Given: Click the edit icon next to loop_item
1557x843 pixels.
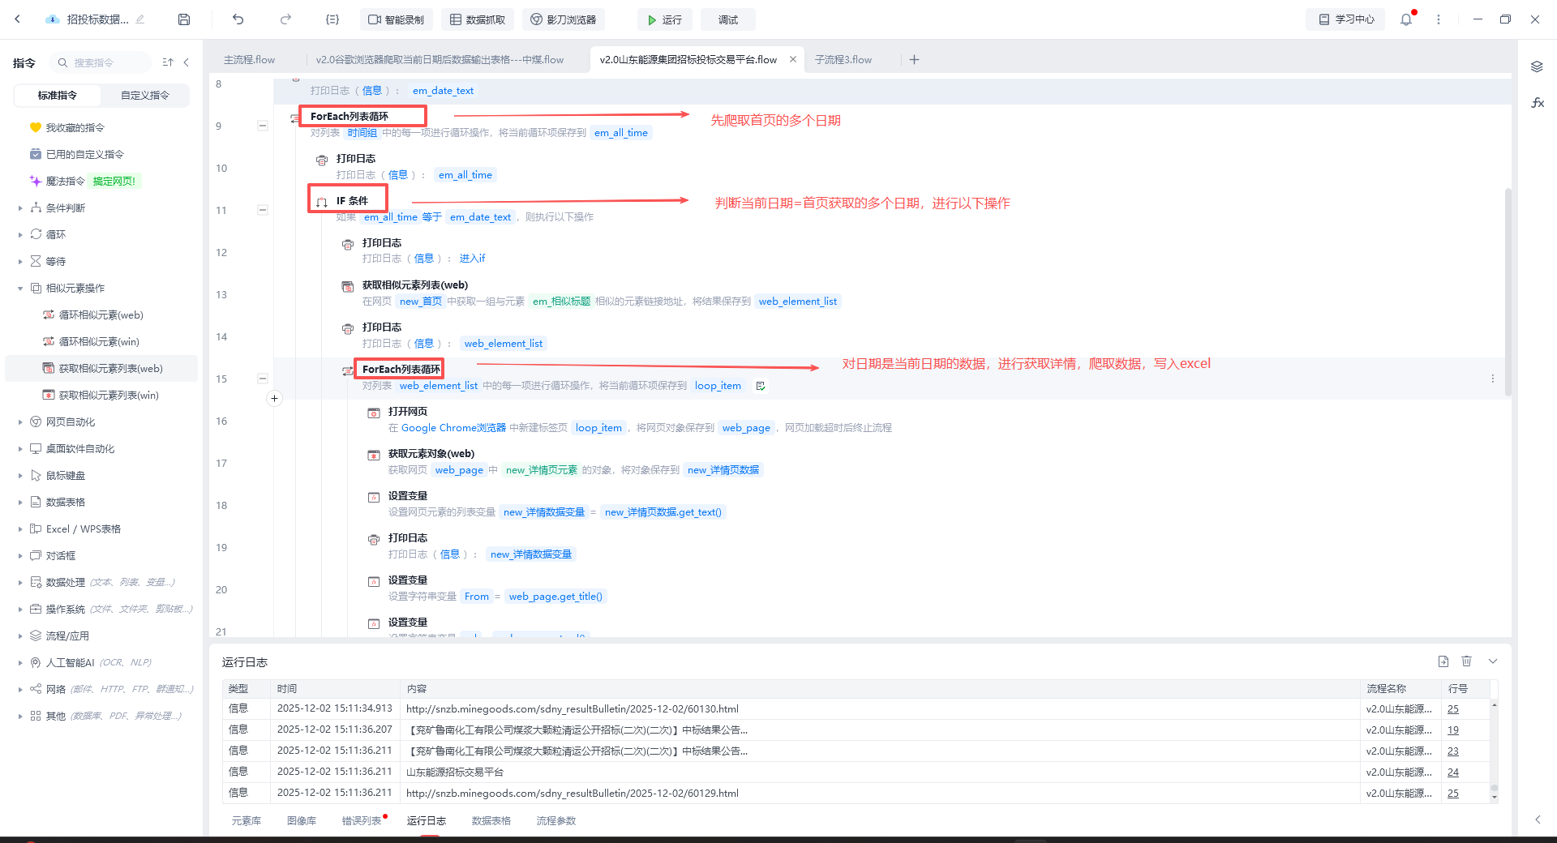Looking at the screenshot, I should (x=761, y=386).
